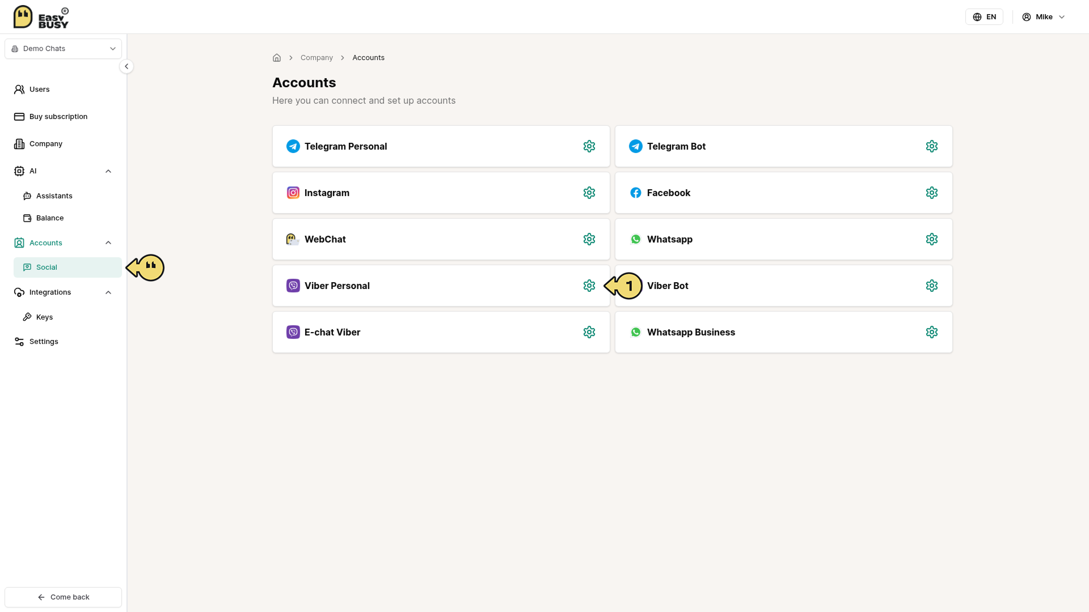The width and height of the screenshot is (1089, 612).
Task: Click the Come back button
Action: click(x=63, y=597)
